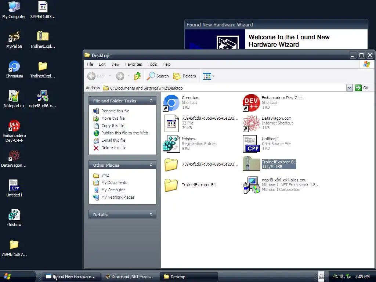Click Copy this file link

click(x=113, y=126)
